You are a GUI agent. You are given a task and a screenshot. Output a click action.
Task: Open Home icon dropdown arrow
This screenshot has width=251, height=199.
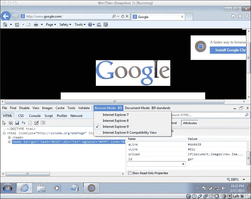[x=11, y=25]
